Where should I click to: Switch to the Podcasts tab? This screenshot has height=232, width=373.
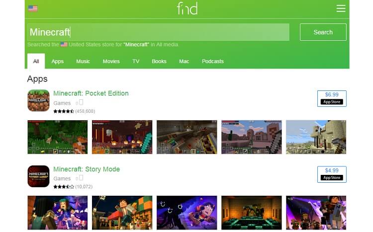click(x=213, y=61)
